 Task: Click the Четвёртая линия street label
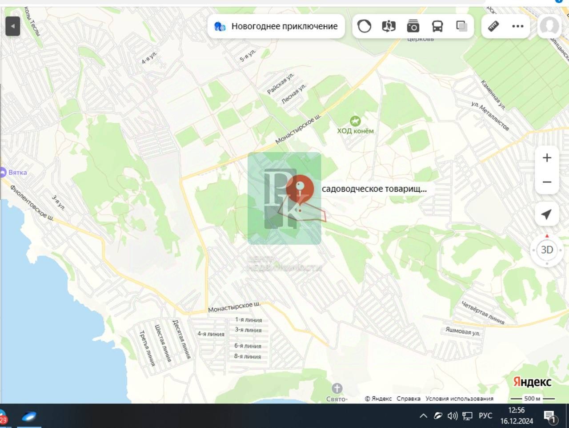483,313
